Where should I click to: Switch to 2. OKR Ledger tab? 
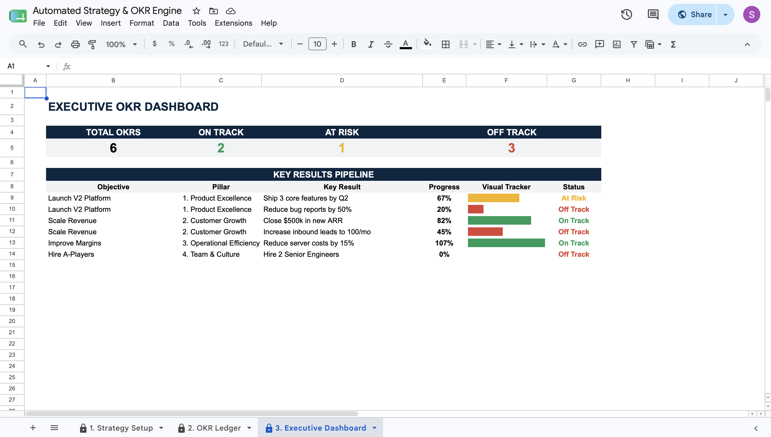click(214, 428)
